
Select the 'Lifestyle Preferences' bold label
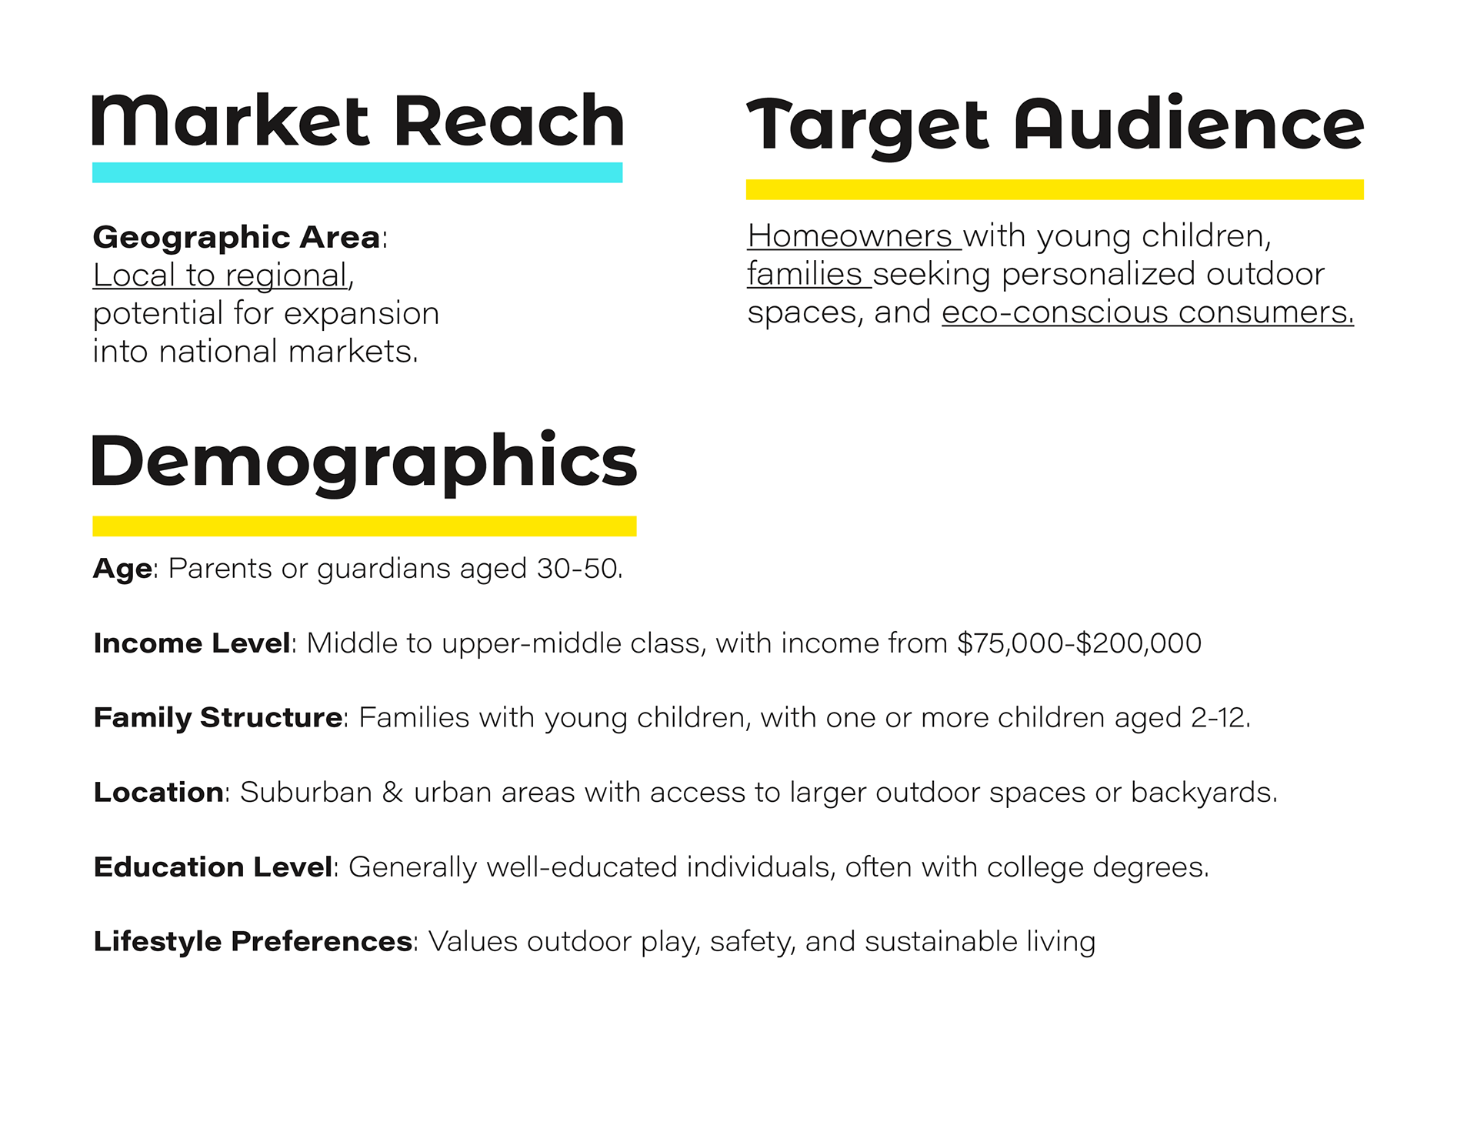[252, 942]
